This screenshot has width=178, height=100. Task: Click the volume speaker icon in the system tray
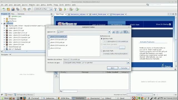tap(155, 98)
